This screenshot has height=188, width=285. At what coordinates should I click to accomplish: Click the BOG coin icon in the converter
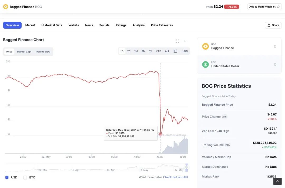click(x=205, y=46)
